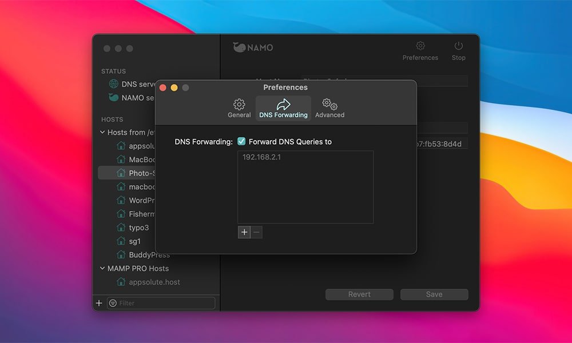Select the DNS Forwarding tab

click(283, 108)
